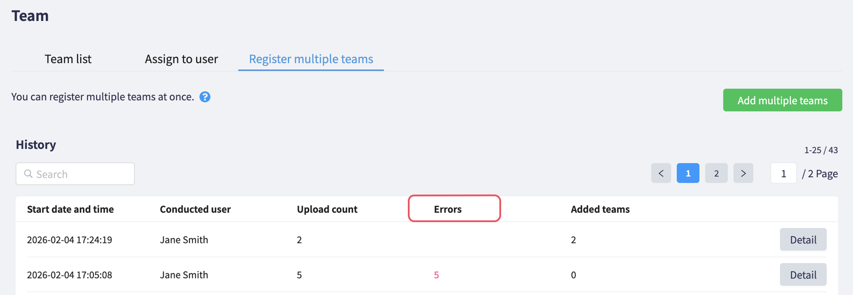Click the Errors column header
This screenshot has height=295, width=853.
(448, 209)
